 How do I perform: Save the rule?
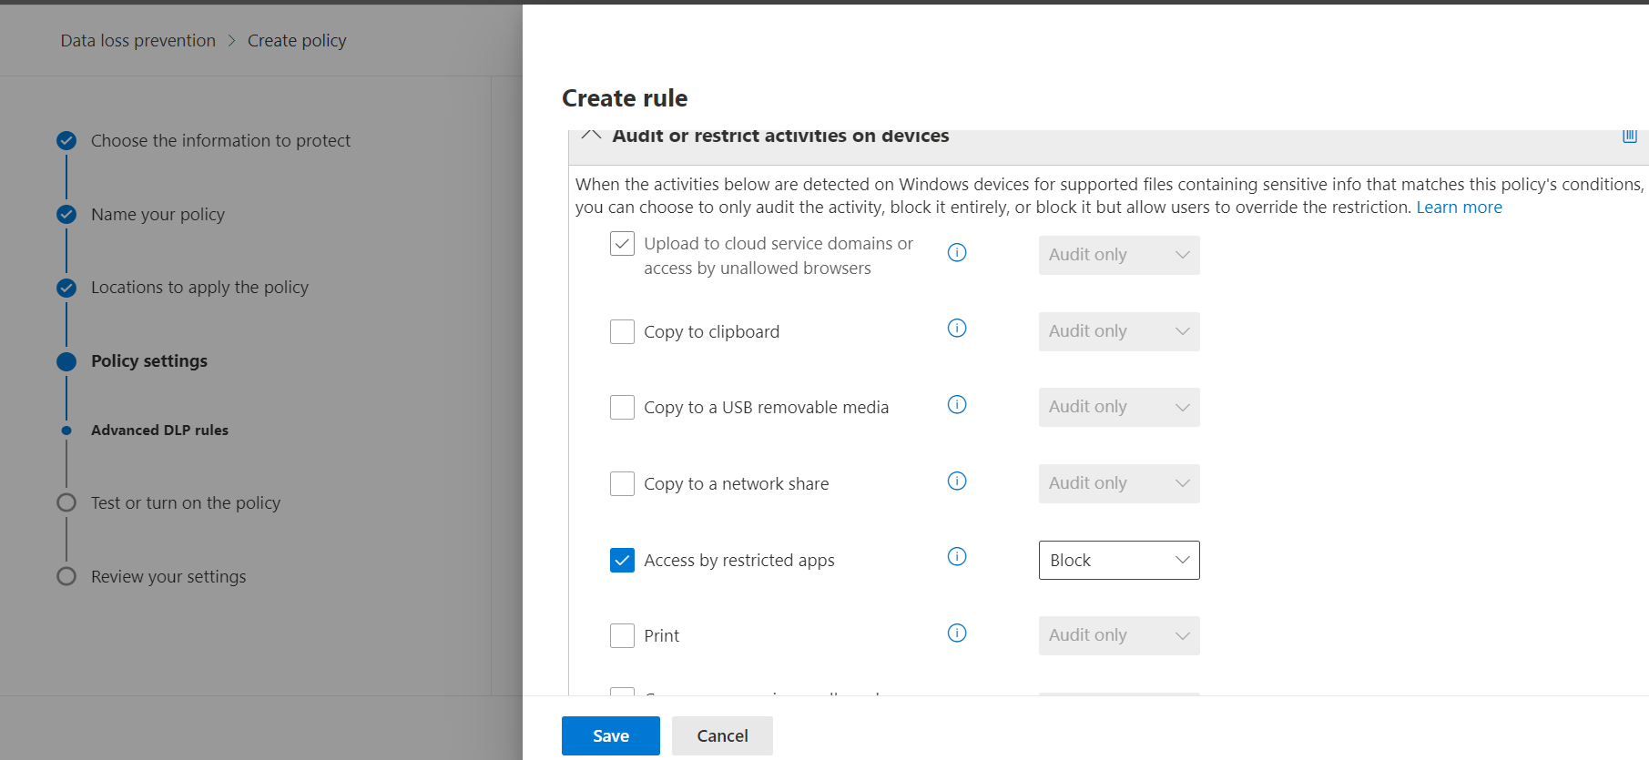coord(611,735)
